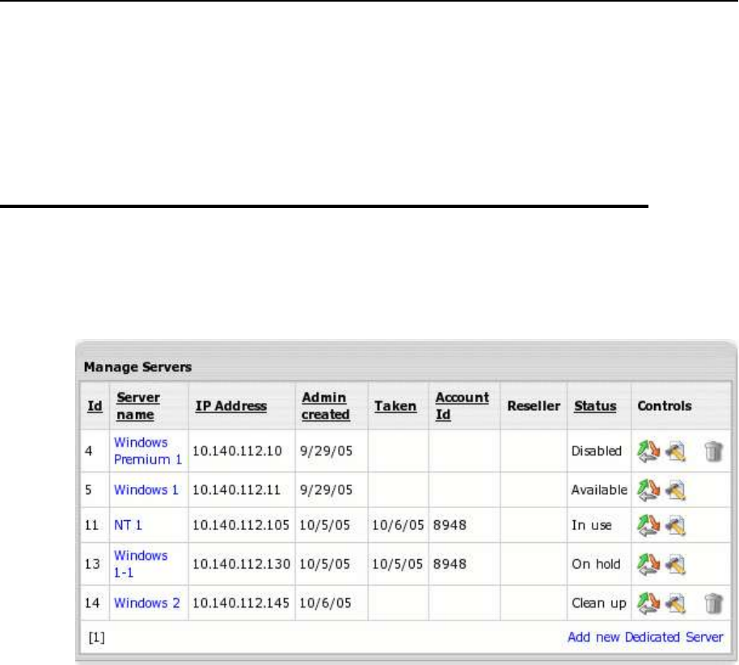Click Account Id 8948 in the Windows 1-1 row
Screen dimensions: 739x665
coord(450,564)
